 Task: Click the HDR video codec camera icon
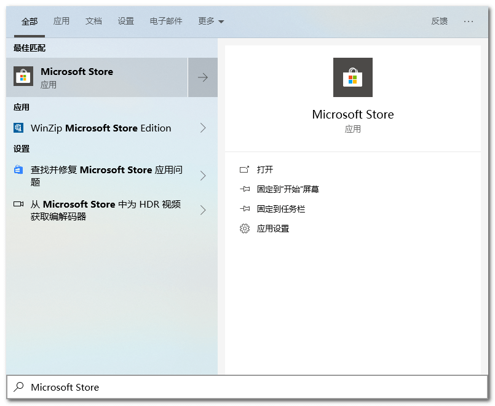click(18, 204)
